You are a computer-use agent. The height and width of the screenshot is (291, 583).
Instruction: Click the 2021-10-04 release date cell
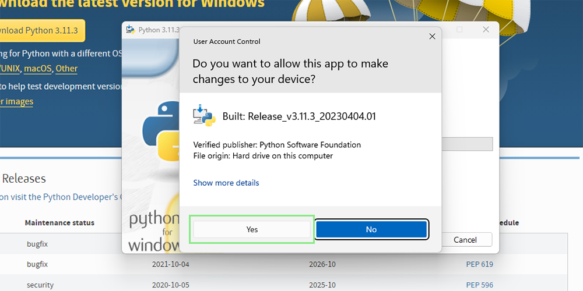coord(170,264)
